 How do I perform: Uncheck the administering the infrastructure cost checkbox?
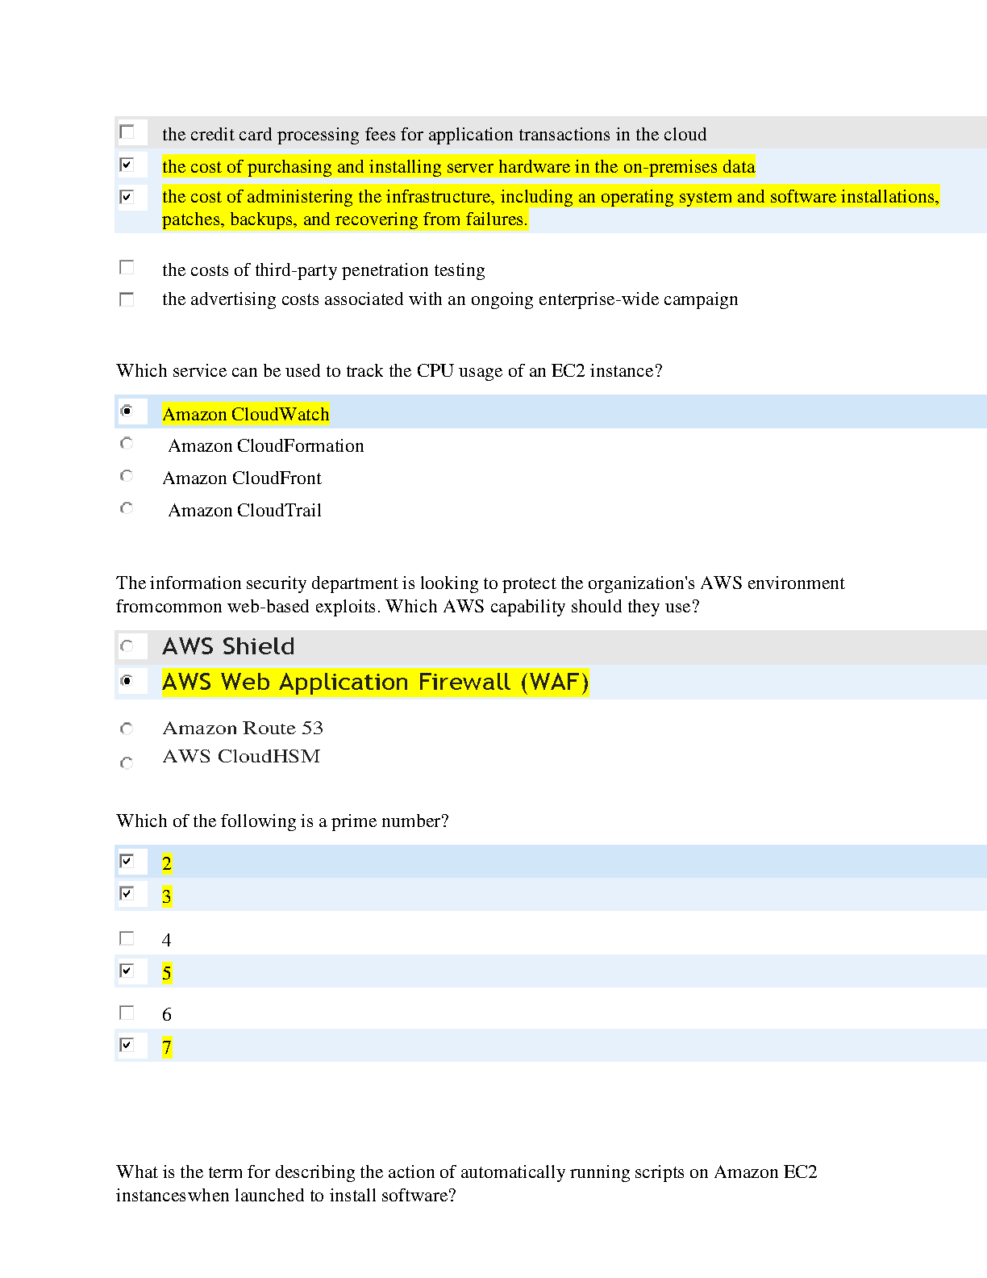tap(127, 197)
